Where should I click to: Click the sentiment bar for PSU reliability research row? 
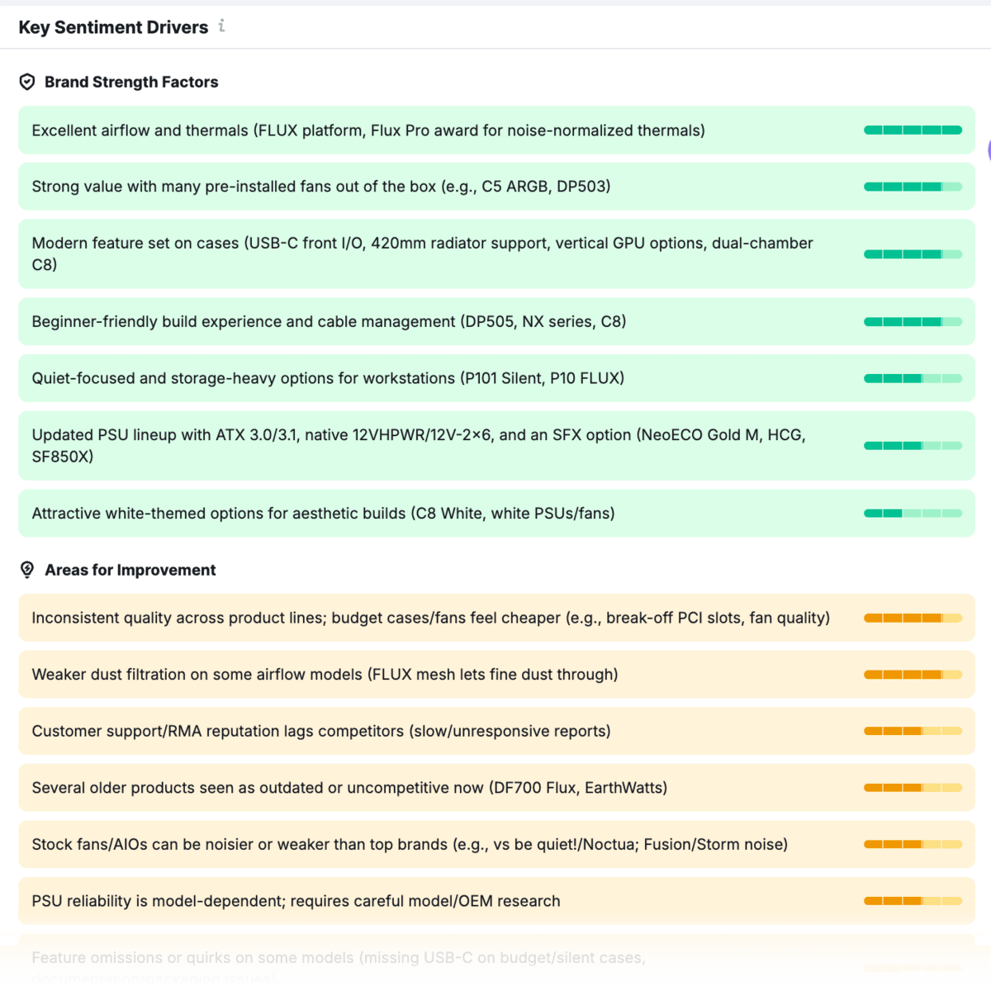913,901
